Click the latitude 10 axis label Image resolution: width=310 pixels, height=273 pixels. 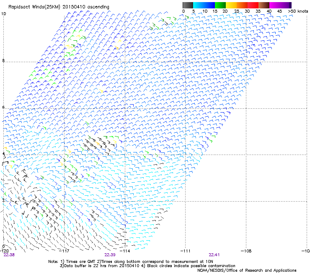point(3,14)
